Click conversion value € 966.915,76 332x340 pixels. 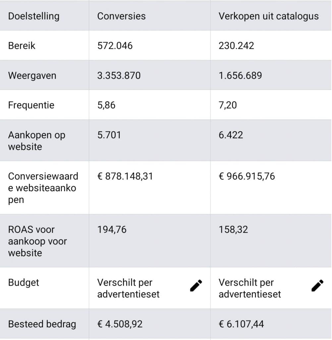(247, 176)
